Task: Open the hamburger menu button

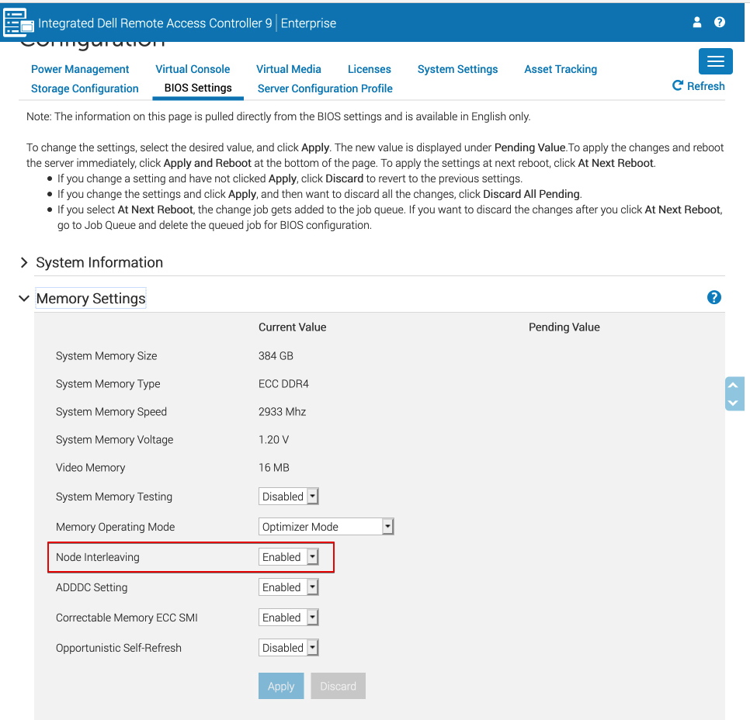Action: click(x=716, y=61)
